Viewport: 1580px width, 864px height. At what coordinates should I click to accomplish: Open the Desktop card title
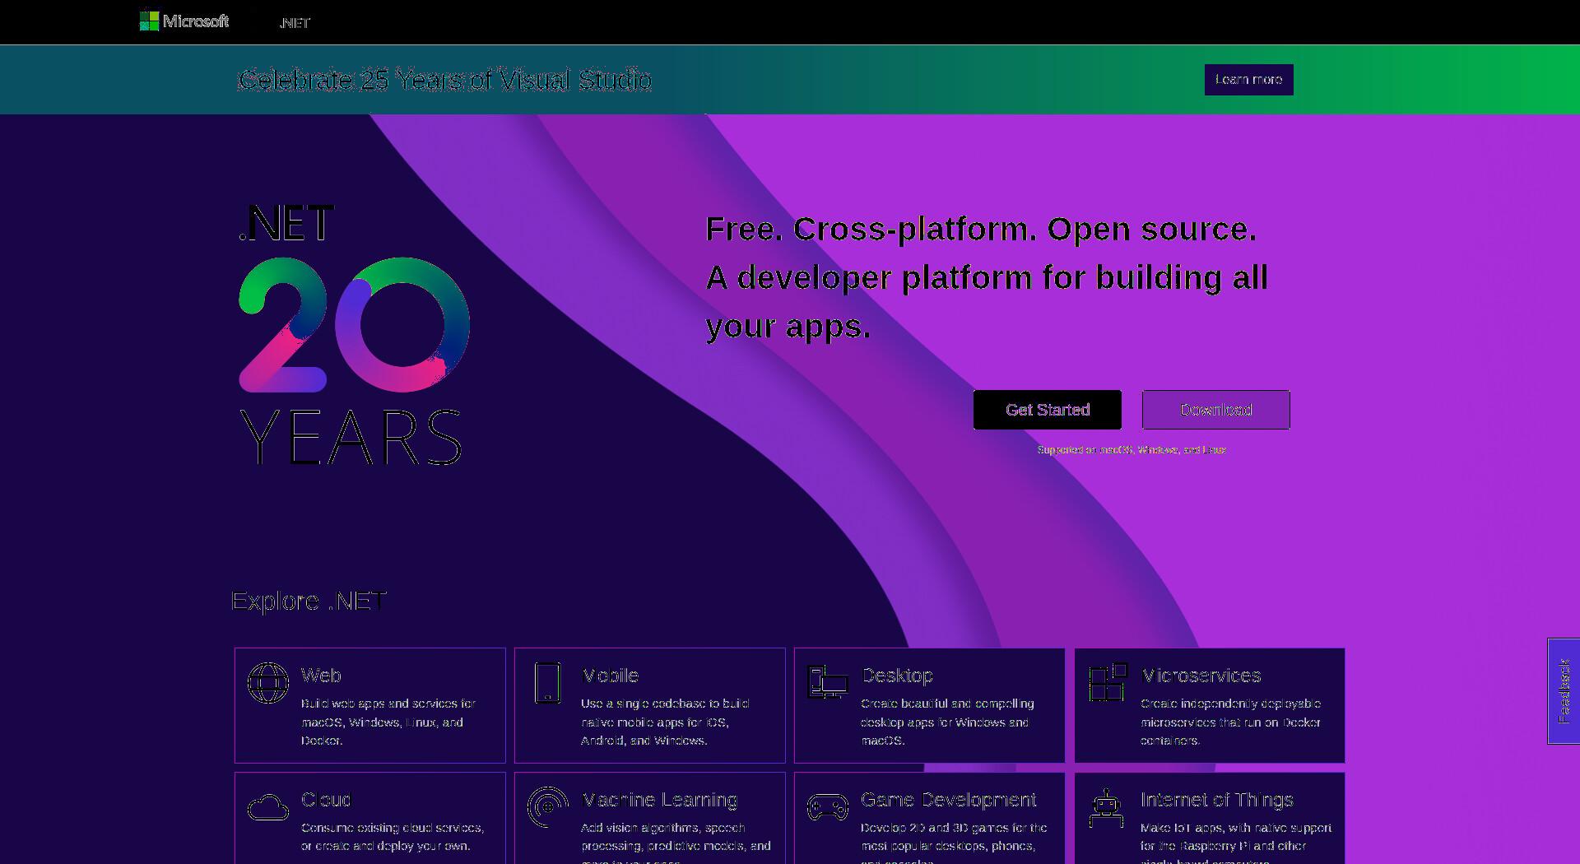click(897, 676)
